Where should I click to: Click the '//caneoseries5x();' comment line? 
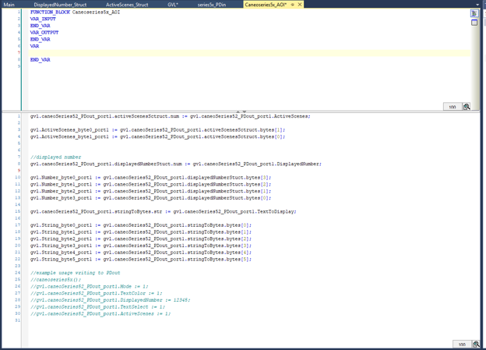tap(56, 280)
